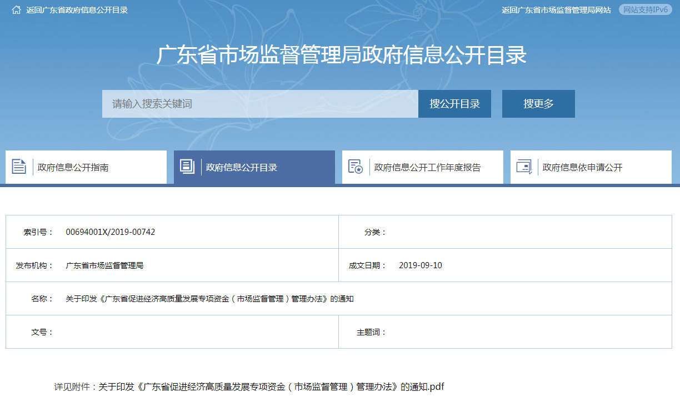Open the 返回广东省市场监督管理局网站 link

pyautogui.click(x=556, y=10)
